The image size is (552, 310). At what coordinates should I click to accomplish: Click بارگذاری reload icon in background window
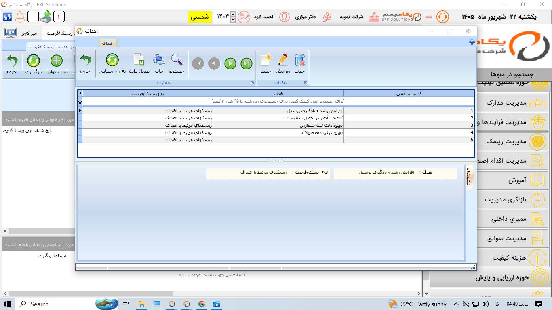(x=34, y=61)
